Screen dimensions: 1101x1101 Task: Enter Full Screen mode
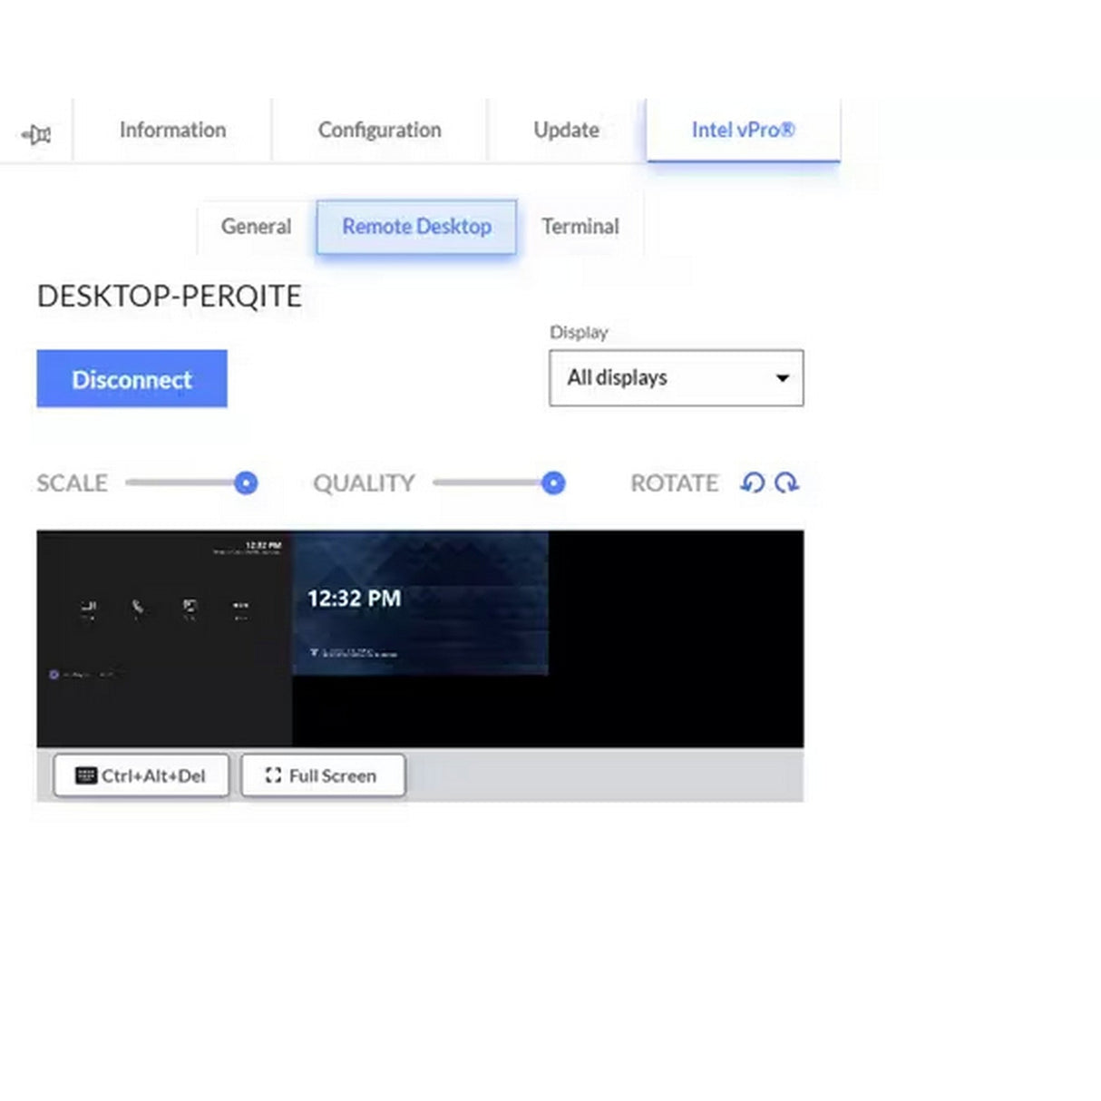pos(323,775)
